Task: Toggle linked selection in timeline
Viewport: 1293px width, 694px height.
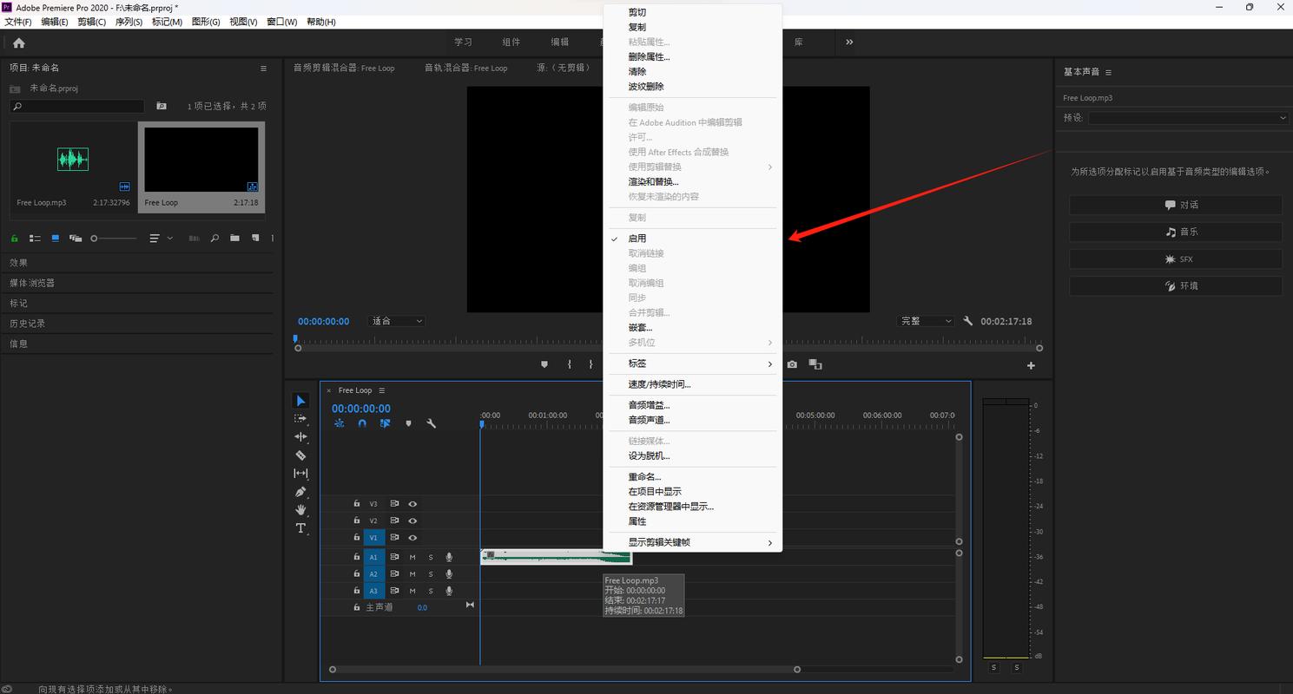Action: pyautogui.click(x=385, y=423)
